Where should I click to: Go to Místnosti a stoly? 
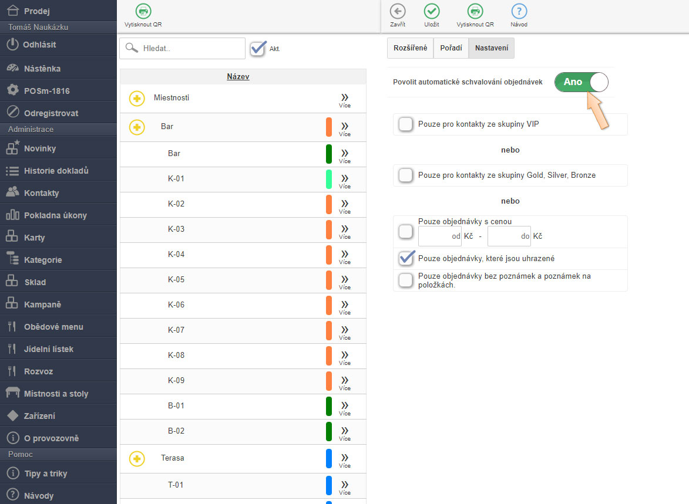56,394
